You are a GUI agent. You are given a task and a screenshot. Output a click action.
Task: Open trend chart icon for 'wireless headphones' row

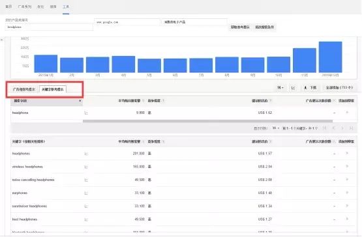pos(86,167)
